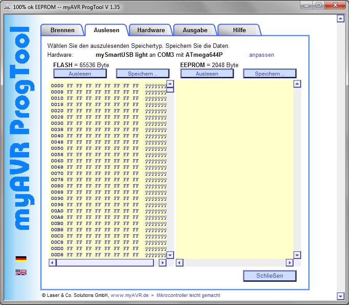
Task: Click hex row address 00D8
Action: [x=57, y=255]
